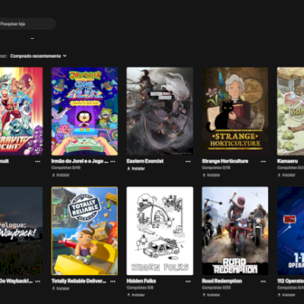Install Kamaeru
This screenshot has width=304, height=304.
(x=287, y=175)
